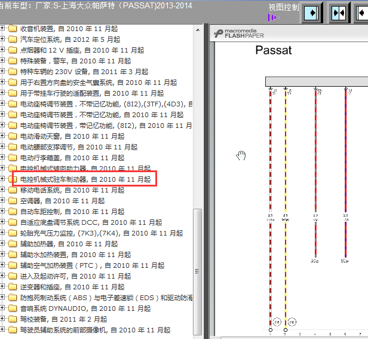Select 电动座椅调节装置，不带记忆功能, 自 2010 entry

tap(102, 115)
